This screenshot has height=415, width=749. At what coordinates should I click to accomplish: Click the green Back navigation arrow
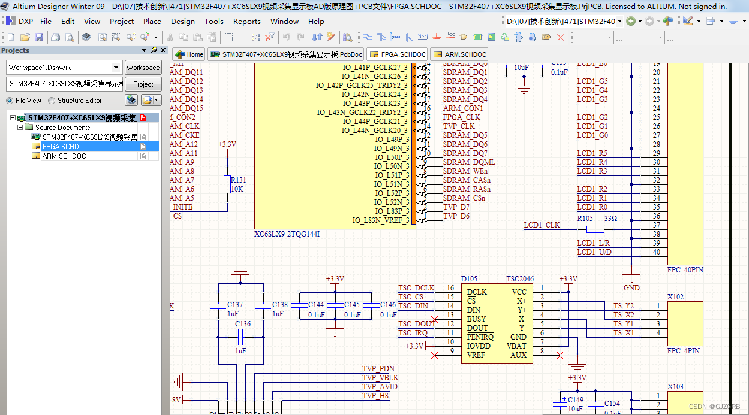pyautogui.click(x=630, y=21)
